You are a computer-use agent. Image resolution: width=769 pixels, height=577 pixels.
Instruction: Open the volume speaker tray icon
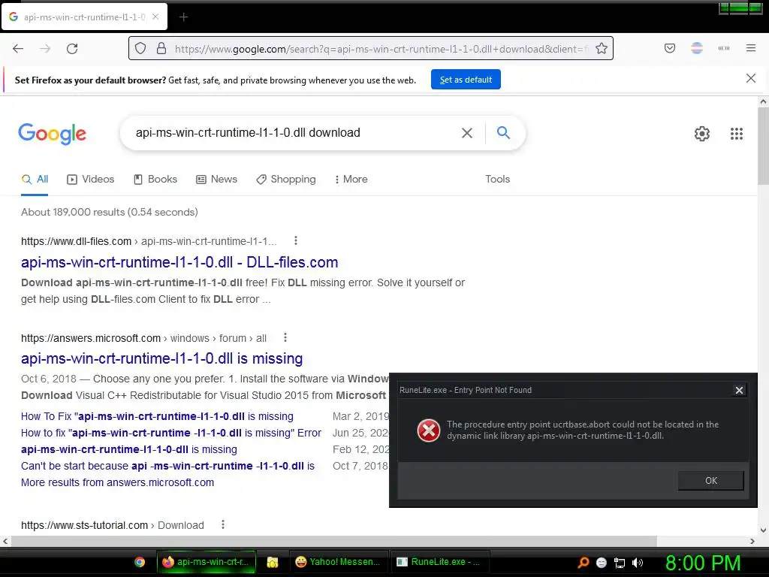tap(638, 563)
